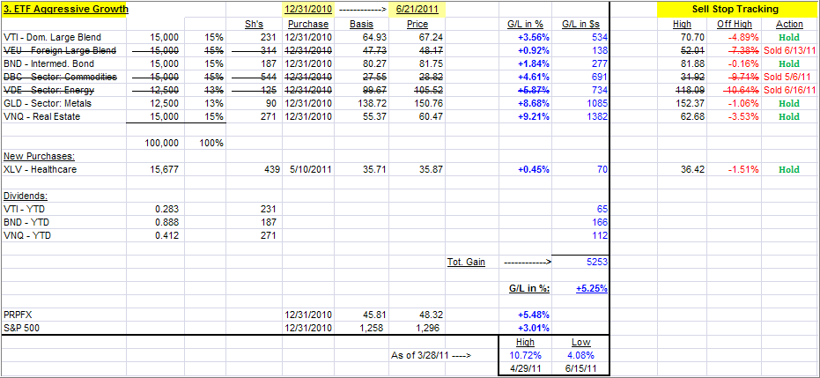Click the 'Price' column header
The image size is (820, 378).
coord(417,24)
